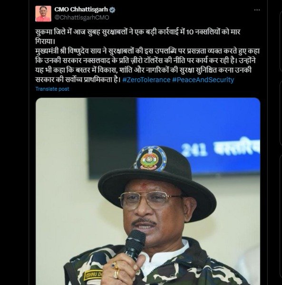Viewport: 282px width, 285px height.
Task: Open the @ChhattisgarhCMO handle link
Action: coord(82,18)
